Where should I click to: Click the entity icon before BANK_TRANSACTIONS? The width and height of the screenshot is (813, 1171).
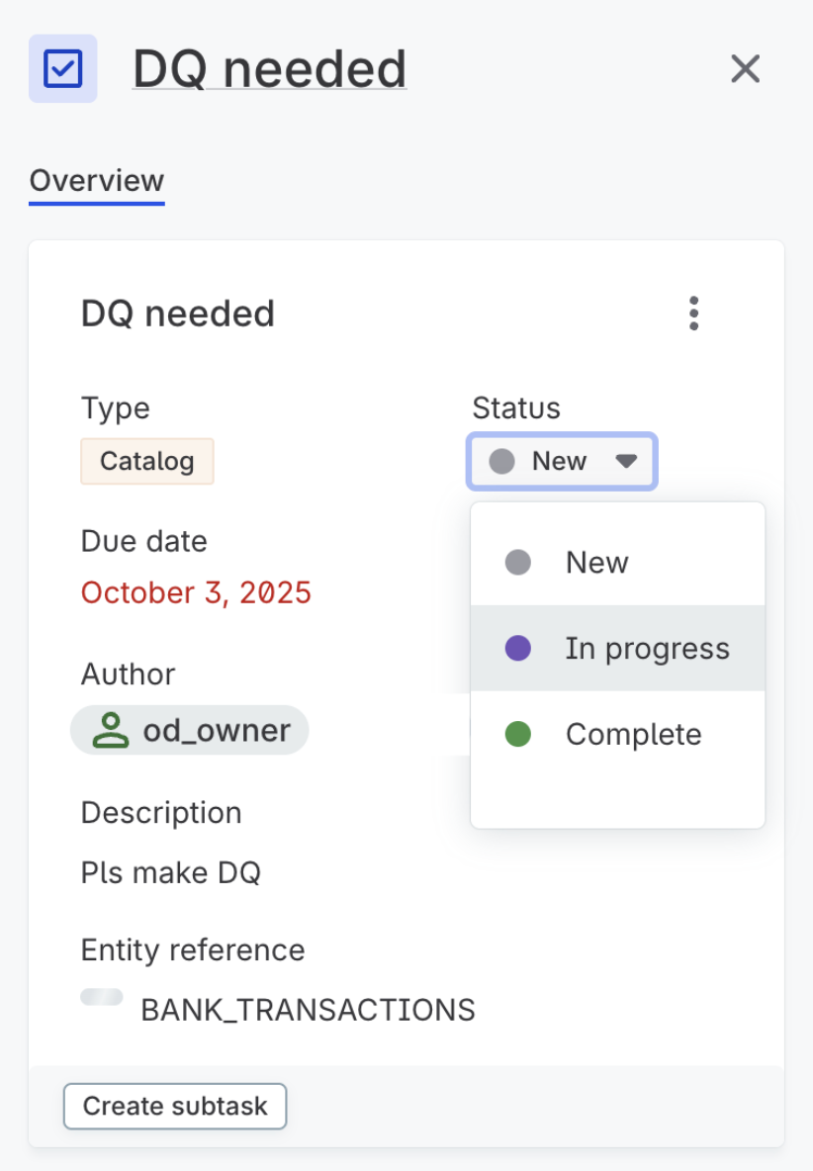click(x=102, y=997)
